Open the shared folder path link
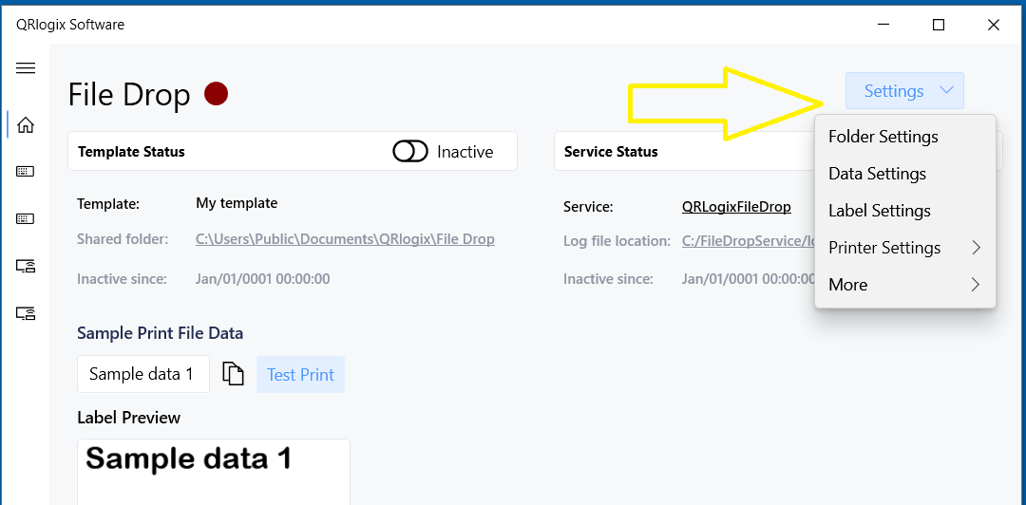Screen dimensions: 1026x505 pyautogui.click(x=345, y=239)
